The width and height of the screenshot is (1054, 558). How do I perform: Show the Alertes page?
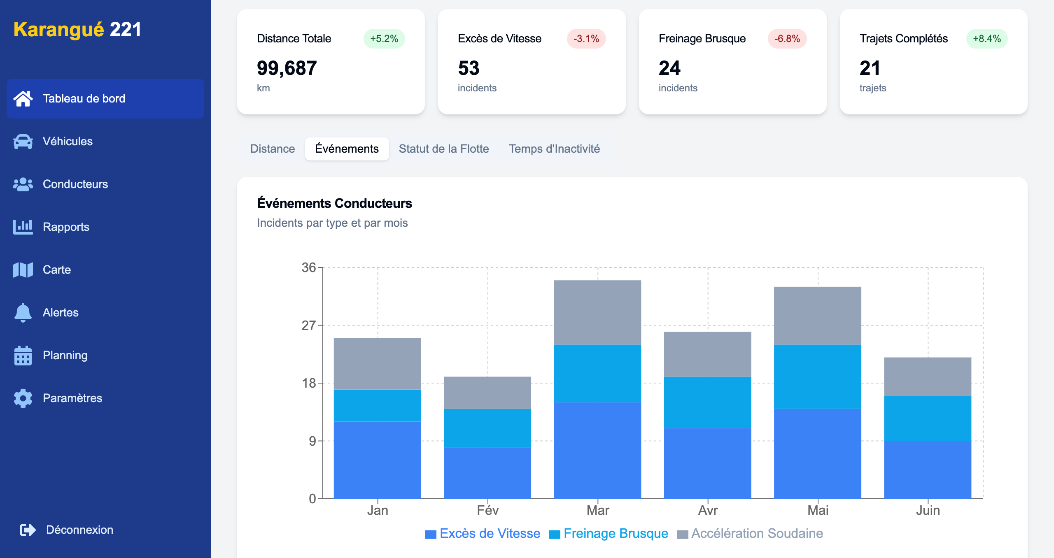coord(105,313)
